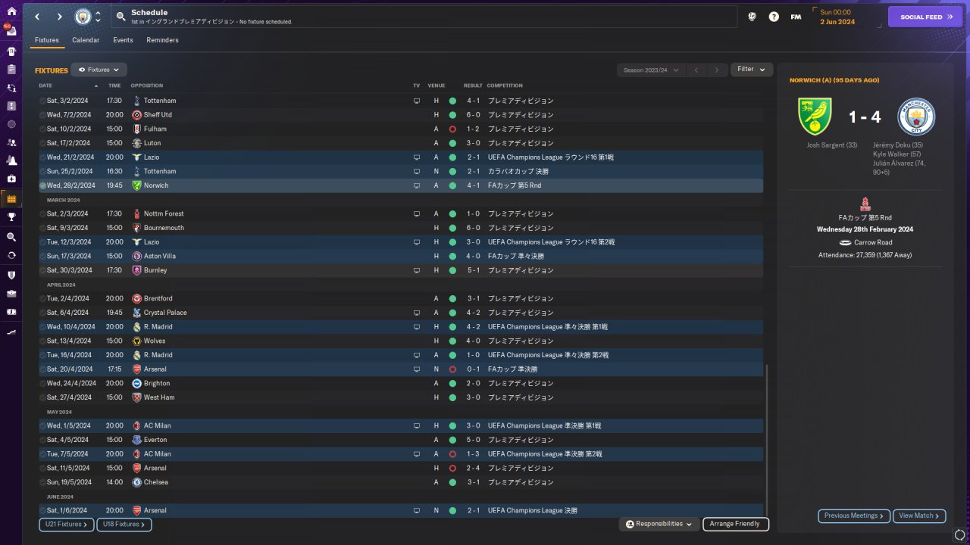Screen dimensions: 970x545
Task: Click the Manchester City badge in top bar
Action: coord(82,17)
